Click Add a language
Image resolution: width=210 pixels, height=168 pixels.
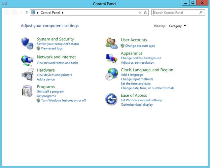pos(132,75)
